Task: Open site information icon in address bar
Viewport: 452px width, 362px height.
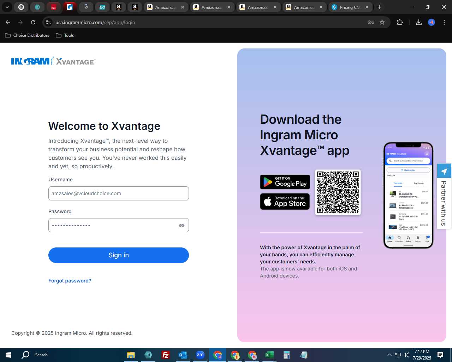Action: coord(48,22)
